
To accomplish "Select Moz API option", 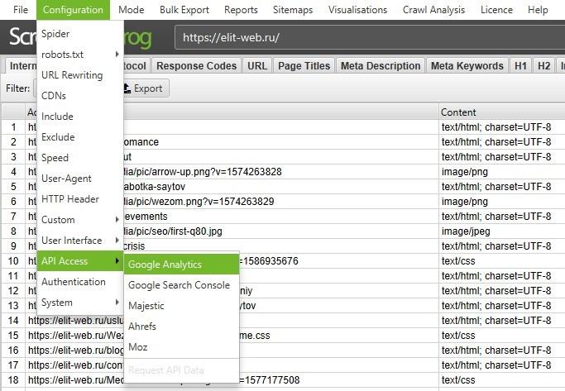I will [x=181, y=347].
